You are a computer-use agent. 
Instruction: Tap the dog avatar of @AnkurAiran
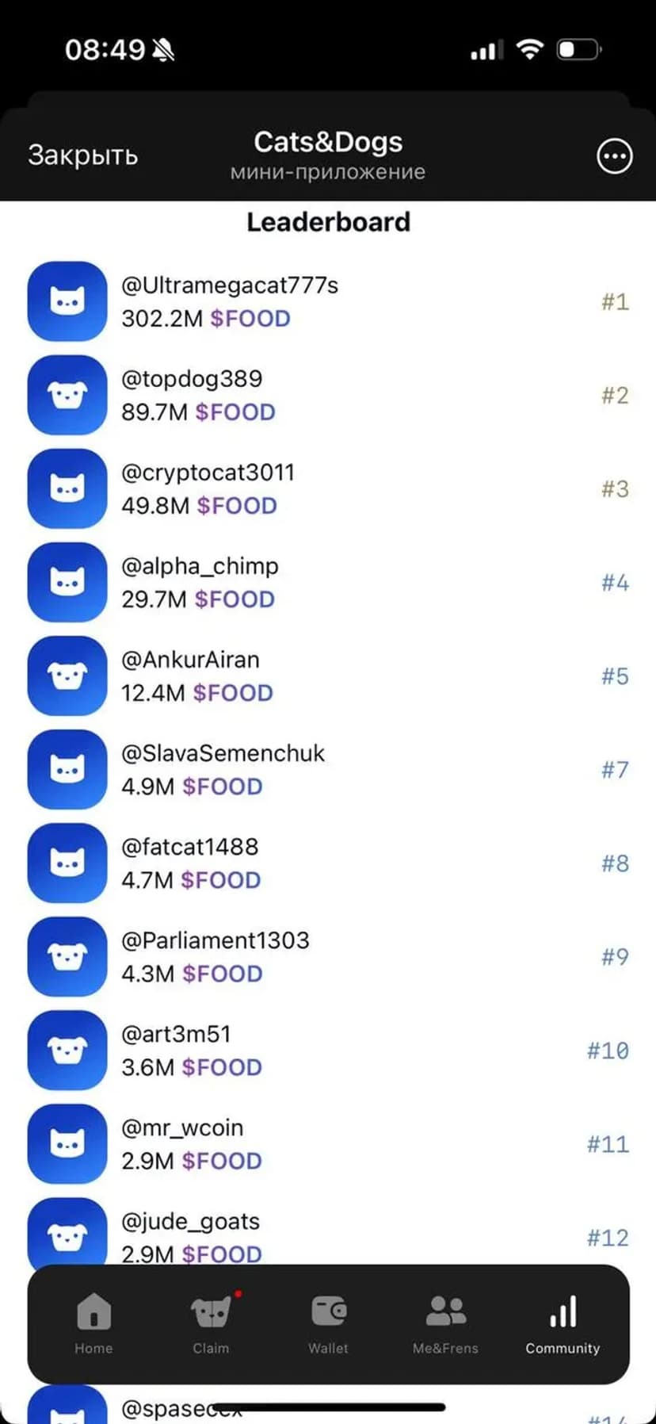[x=67, y=676]
